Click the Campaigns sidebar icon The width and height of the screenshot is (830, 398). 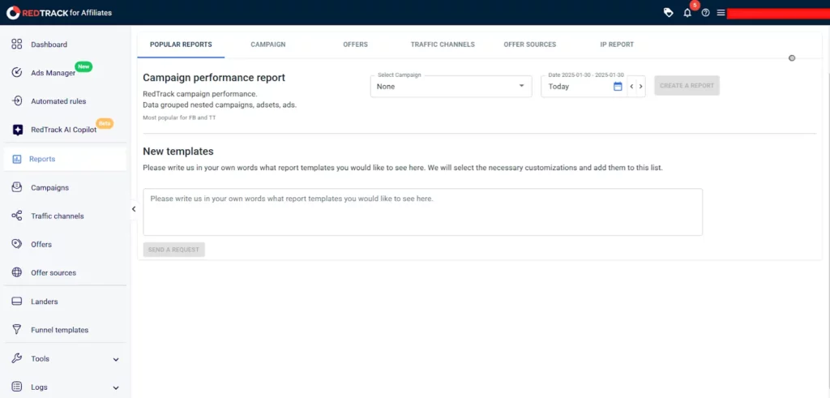pos(17,187)
